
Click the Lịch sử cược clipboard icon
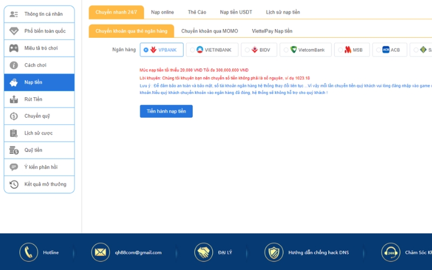pyautogui.click(x=14, y=133)
